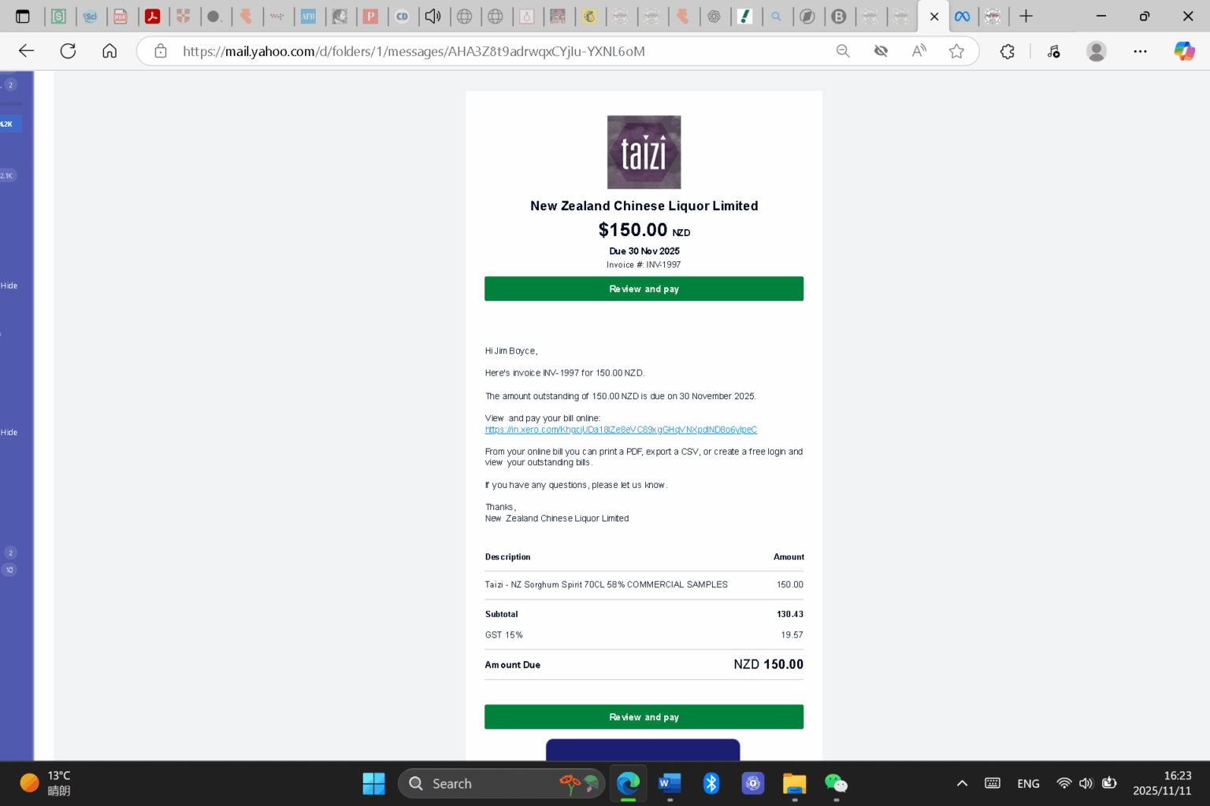Screen dimensions: 1210x806
Task: Add page to favorites with star icon
Action: (x=956, y=51)
